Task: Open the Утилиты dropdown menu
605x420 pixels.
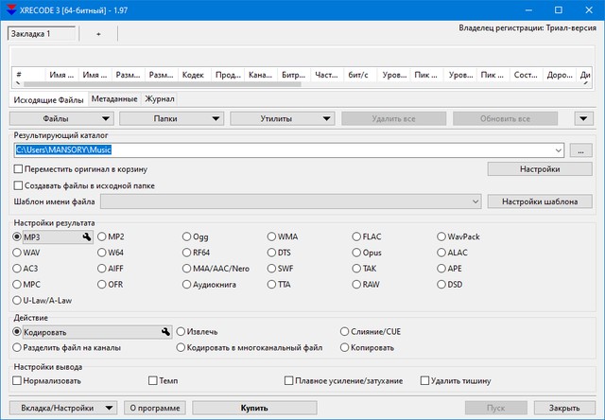Action: [x=284, y=119]
